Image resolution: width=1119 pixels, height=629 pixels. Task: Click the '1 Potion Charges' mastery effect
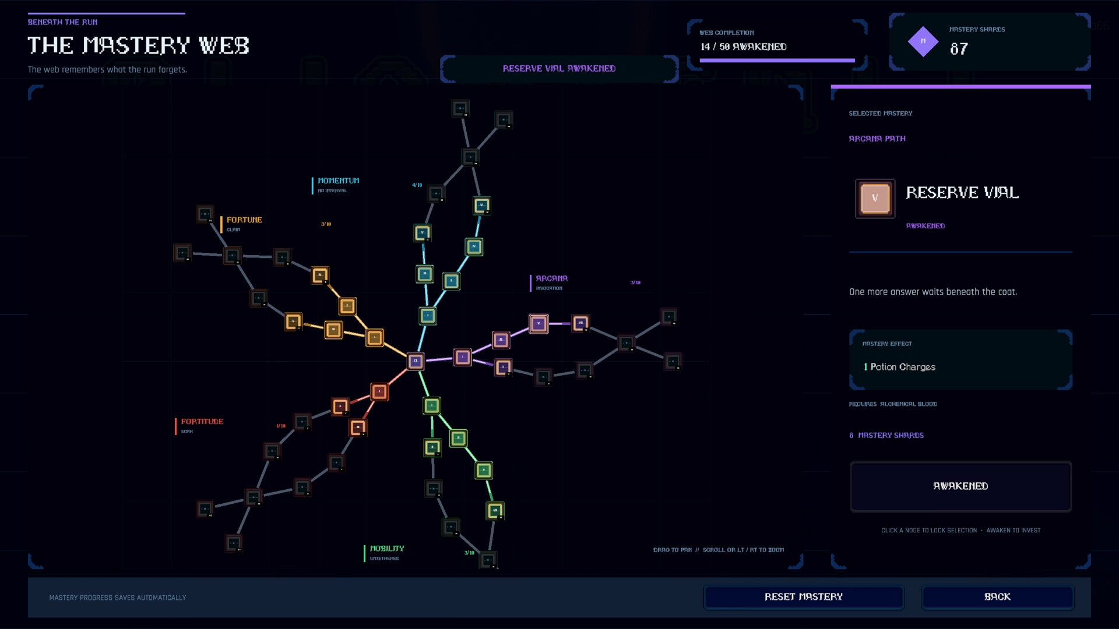(899, 367)
